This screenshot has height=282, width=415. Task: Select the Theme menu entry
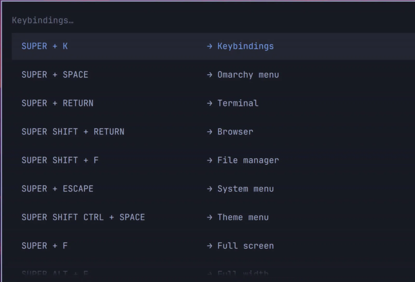click(x=213, y=218)
